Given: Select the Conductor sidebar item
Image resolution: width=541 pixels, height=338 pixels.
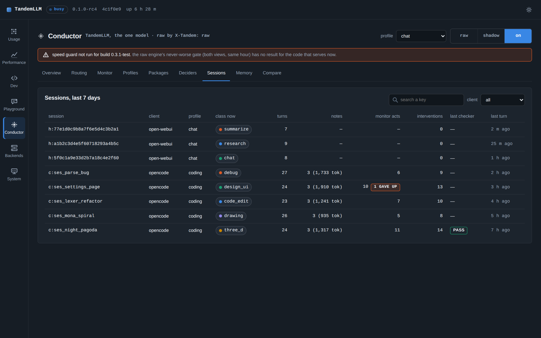Looking at the screenshot, I should point(14,128).
